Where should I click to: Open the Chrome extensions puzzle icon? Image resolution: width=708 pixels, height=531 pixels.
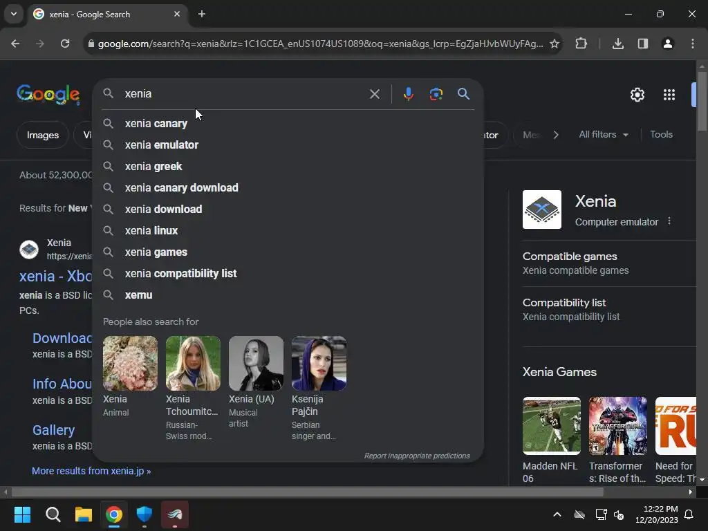click(x=581, y=44)
